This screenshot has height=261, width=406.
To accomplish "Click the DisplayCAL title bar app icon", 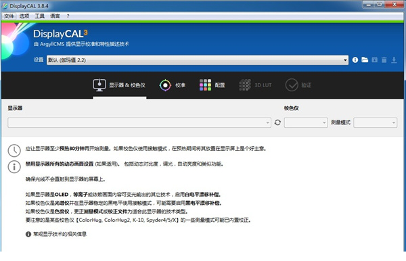I will 5,5.
